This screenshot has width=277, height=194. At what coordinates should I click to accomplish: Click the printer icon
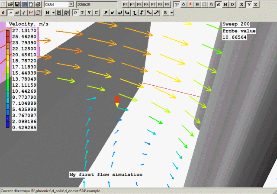38,4
